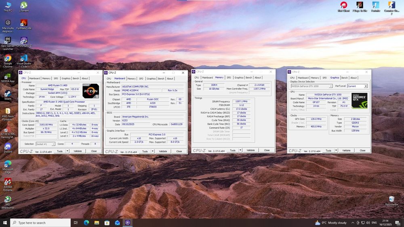Screen dimensions: 404x227
Task: Click ENG language indicator
Action: point(374,223)
